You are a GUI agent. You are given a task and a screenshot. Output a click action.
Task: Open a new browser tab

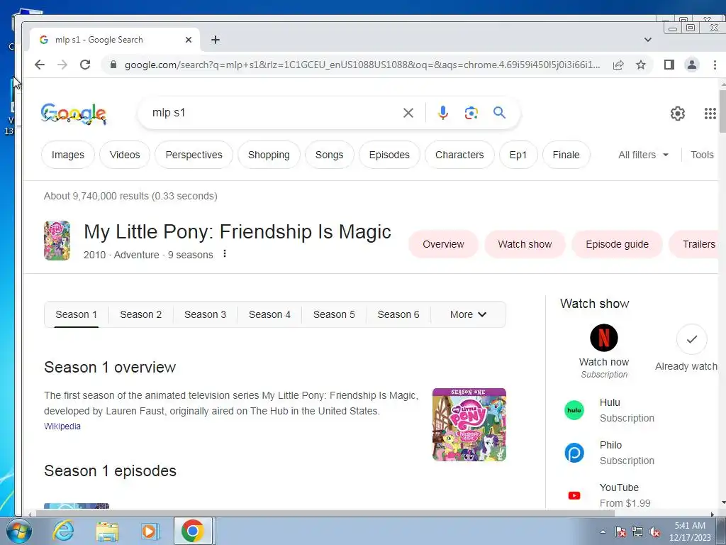click(216, 40)
